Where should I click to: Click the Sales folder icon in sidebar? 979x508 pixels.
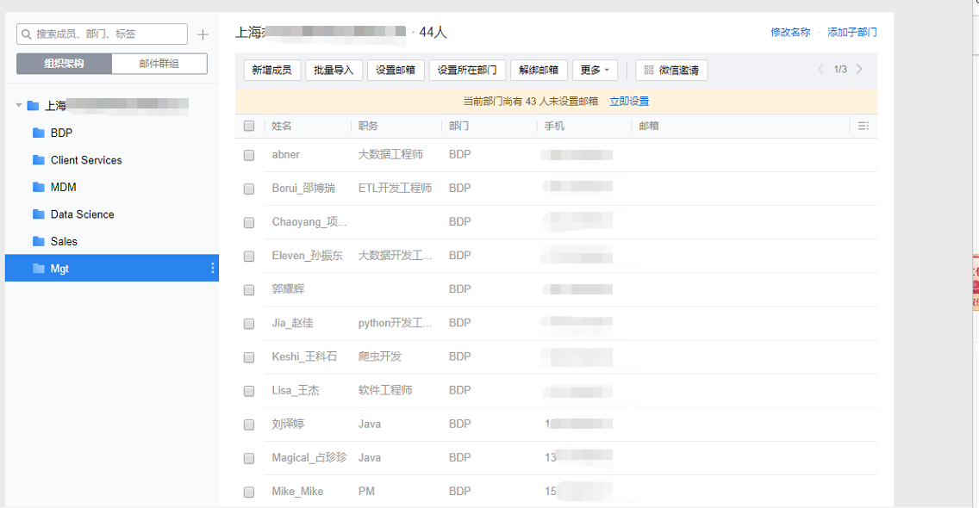point(40,241)
